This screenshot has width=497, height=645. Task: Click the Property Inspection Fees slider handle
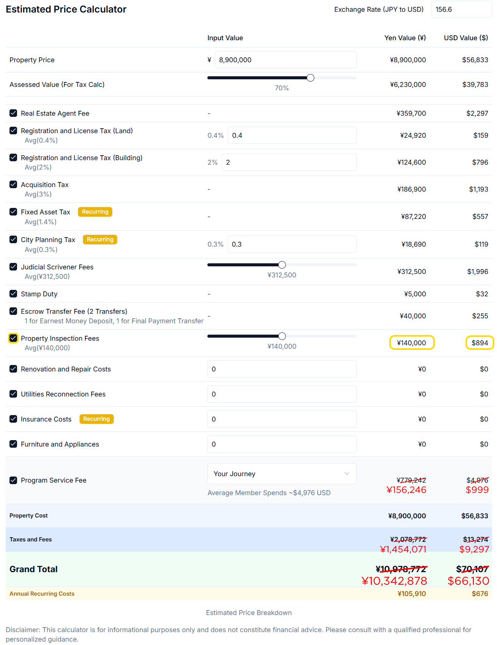(282, 336)
